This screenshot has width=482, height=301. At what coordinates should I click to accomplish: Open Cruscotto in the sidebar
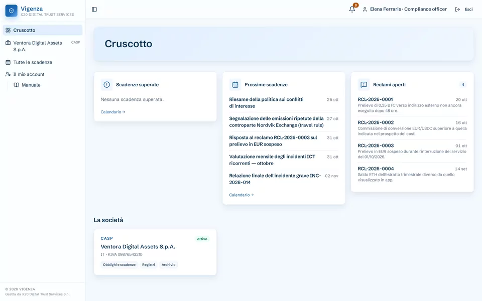(43, 30)
